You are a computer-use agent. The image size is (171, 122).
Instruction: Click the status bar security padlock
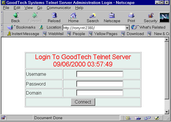click(3, 118)
